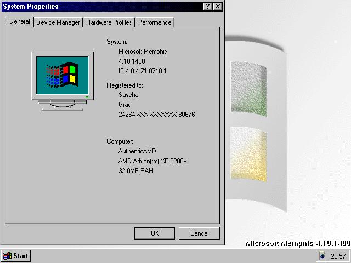Click the taskbar clock showing 20:57

pyautogui.click(x=338, y=256)
